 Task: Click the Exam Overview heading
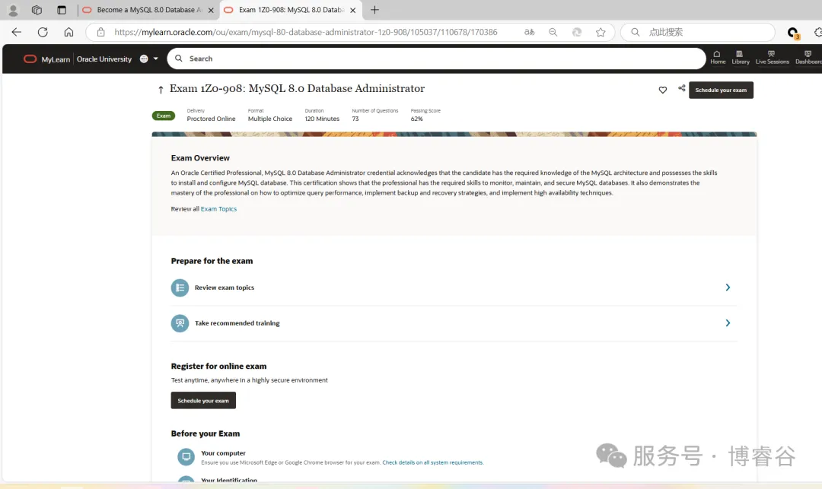200,158
